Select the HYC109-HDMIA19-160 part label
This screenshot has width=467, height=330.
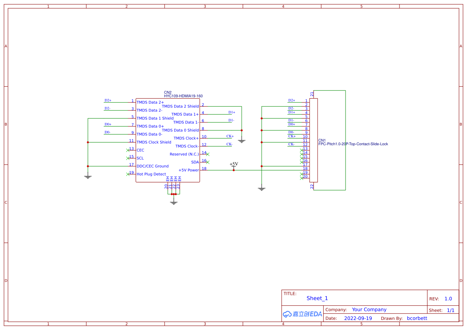coord(183,96)
